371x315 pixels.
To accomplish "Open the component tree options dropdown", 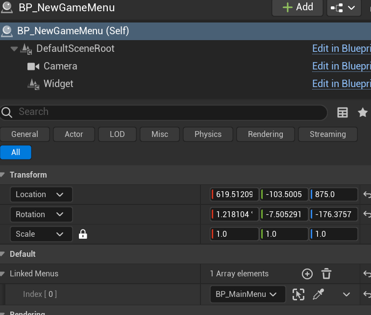I will coord(344,8).
